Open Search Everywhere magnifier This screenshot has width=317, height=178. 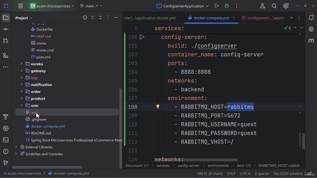(x=274, y=6)
